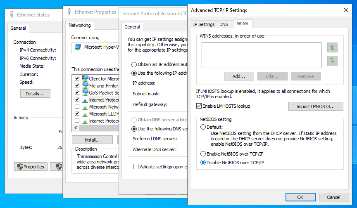The image size is (357, 208).
Task: Click the Add... button for WINS addresses
Action: [238, 76]
